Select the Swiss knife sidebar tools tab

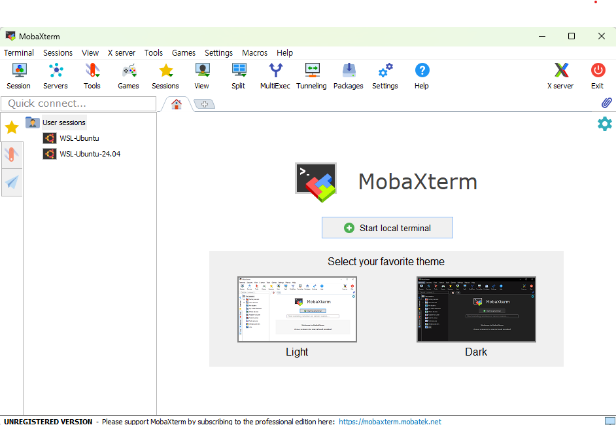coord(11,155)
